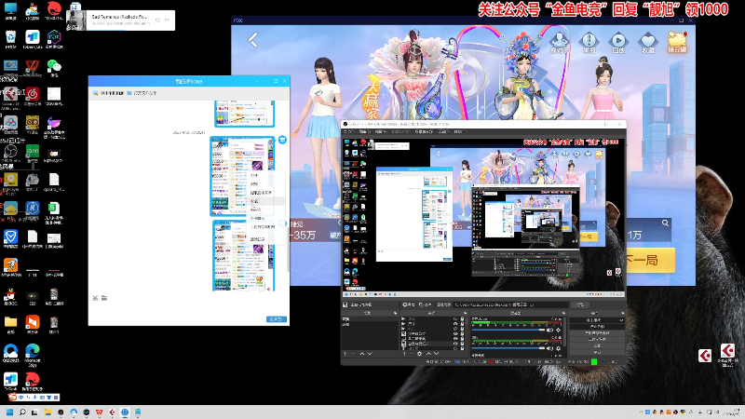Toggle the lock on the selected OBS source

pyautogui.click(x=462, y=344)
